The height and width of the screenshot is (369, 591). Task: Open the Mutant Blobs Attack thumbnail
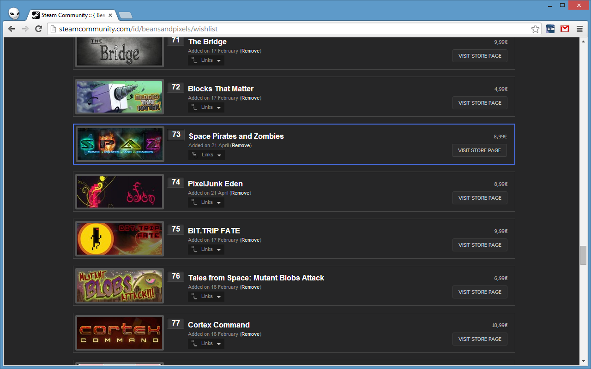coord(120,286)
